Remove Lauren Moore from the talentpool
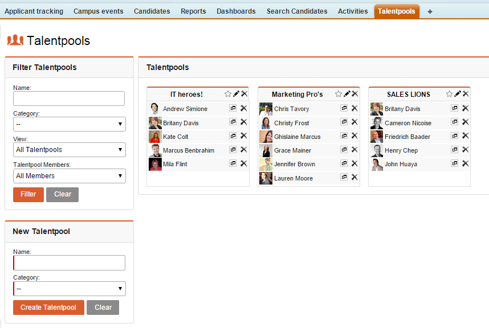The image size is (489, 328). click(354, 177)
